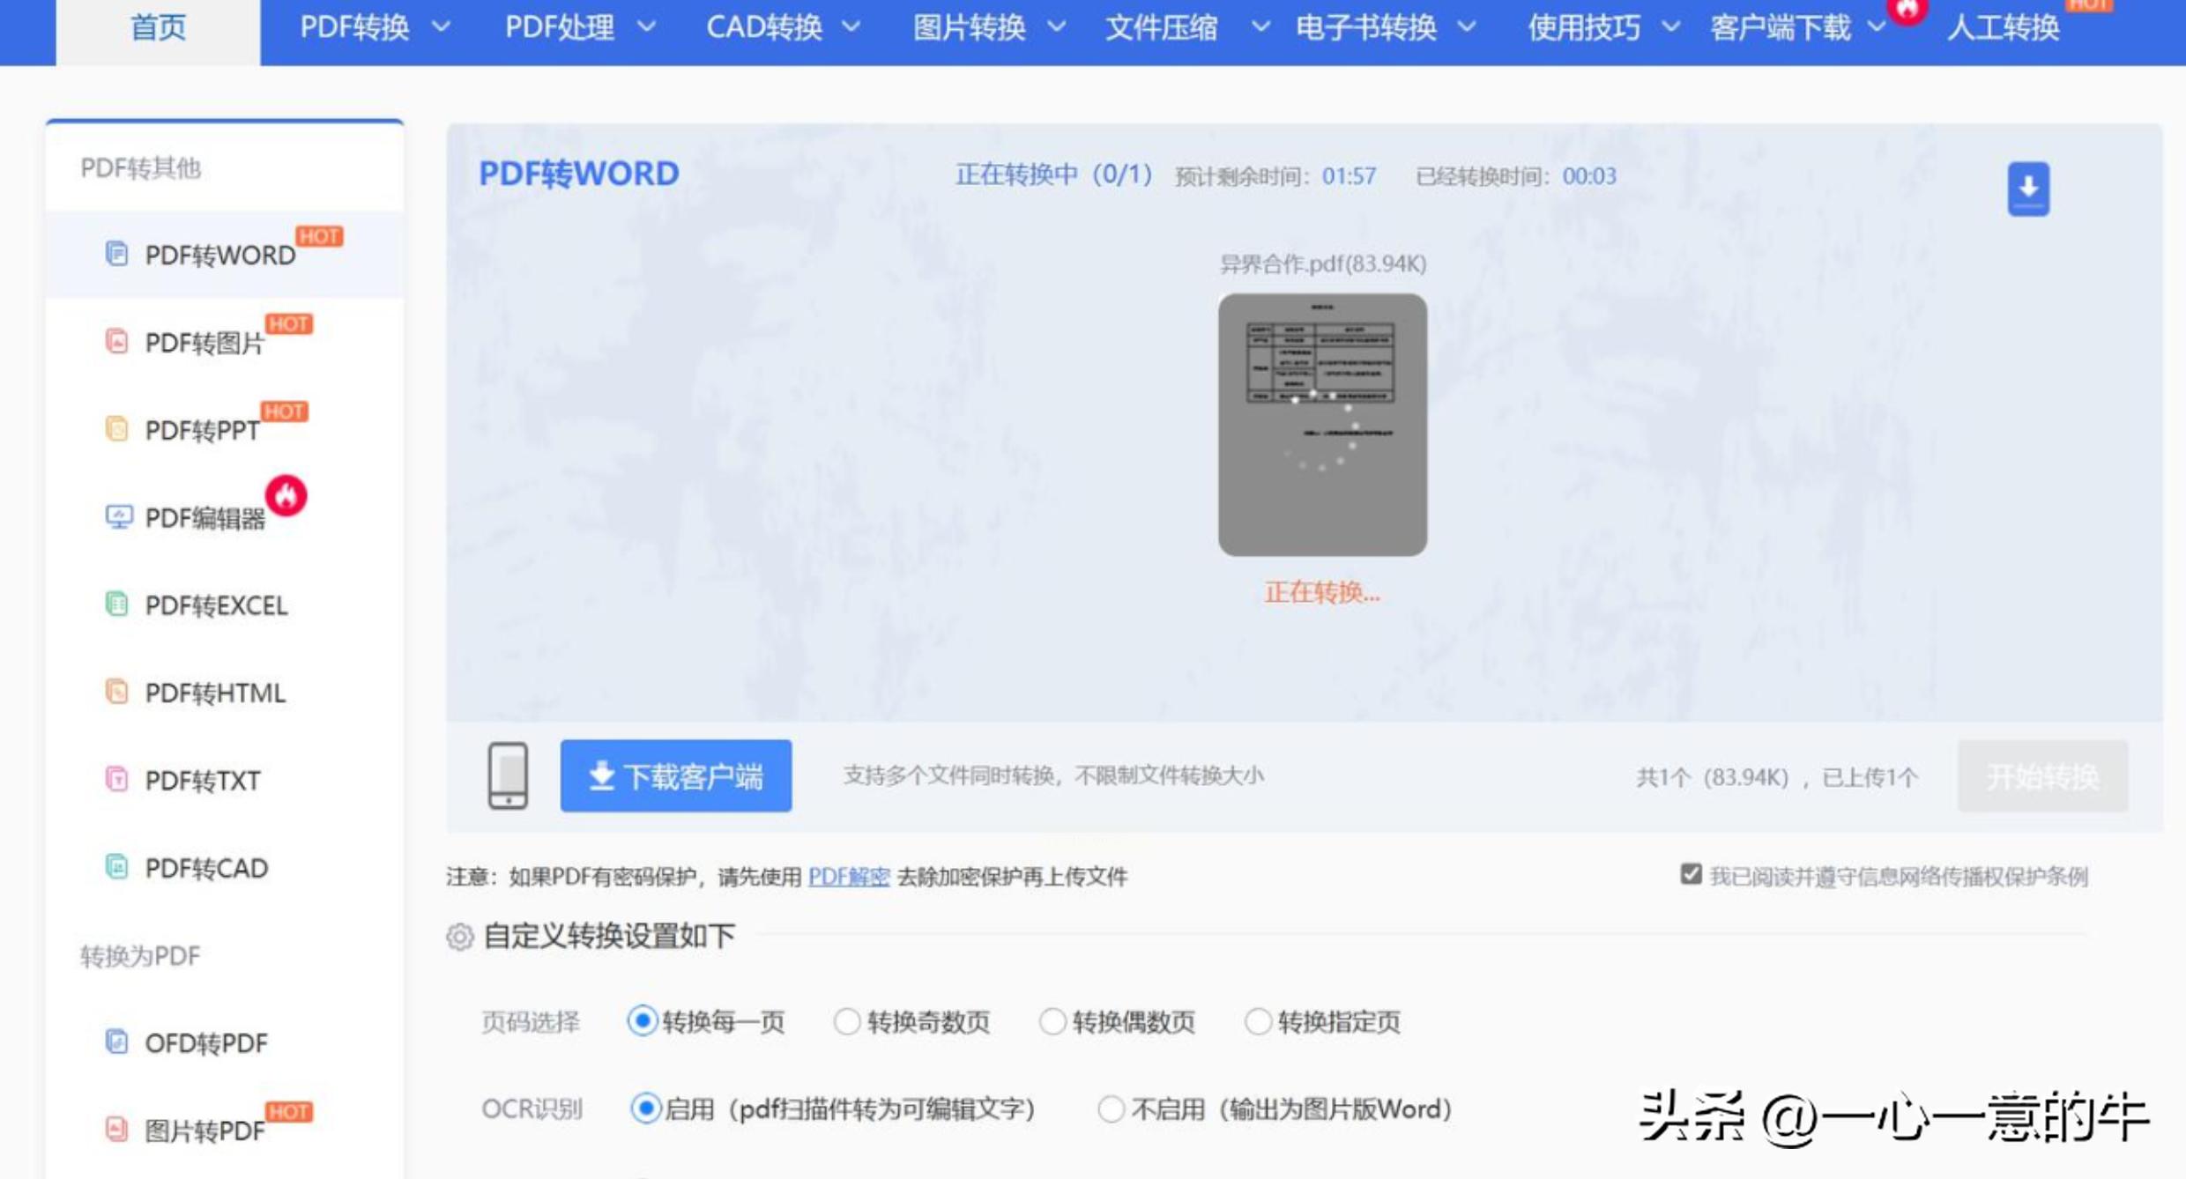Expand the PDF转换 dropdown menu
The image size is (2186, 1179).
tap(355, 28)
